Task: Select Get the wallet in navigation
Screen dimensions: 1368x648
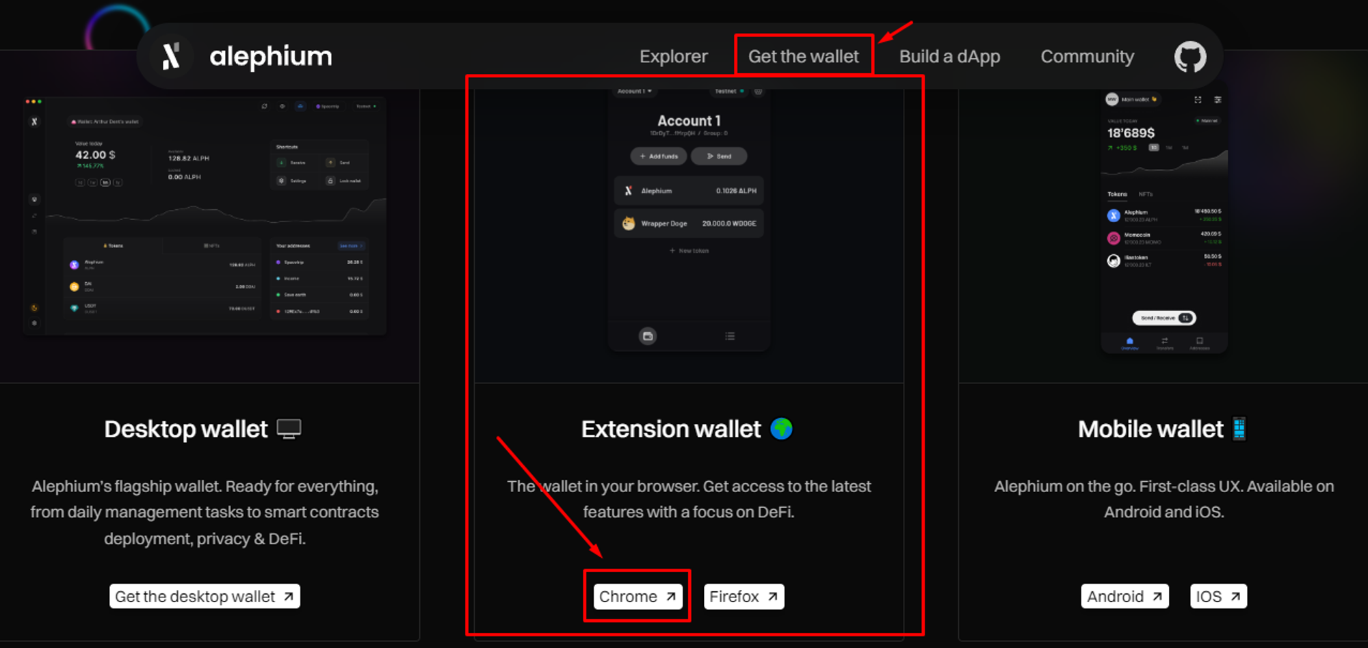Action: [x=804, y=57]
